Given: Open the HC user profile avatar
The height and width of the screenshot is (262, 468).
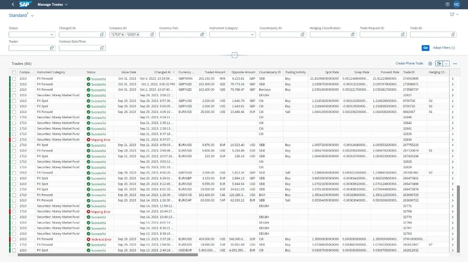Looking at the screenshot, I should 456,4.
